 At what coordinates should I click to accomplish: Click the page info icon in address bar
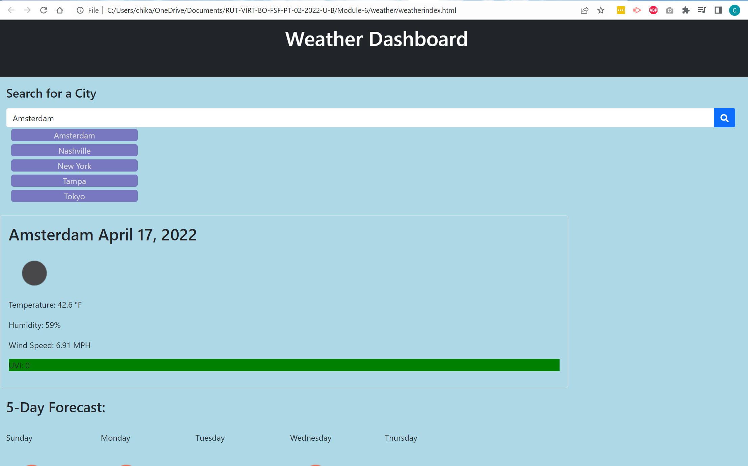80,10
